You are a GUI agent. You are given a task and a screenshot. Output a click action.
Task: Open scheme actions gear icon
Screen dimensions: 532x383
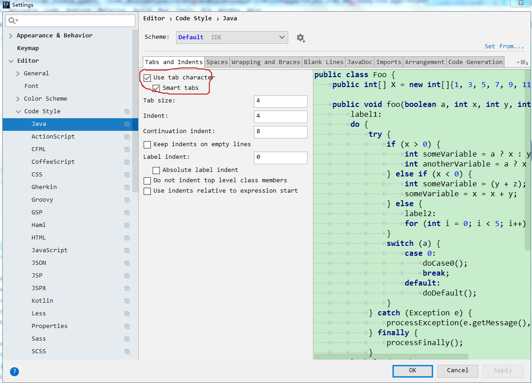[x=301, y=37]
